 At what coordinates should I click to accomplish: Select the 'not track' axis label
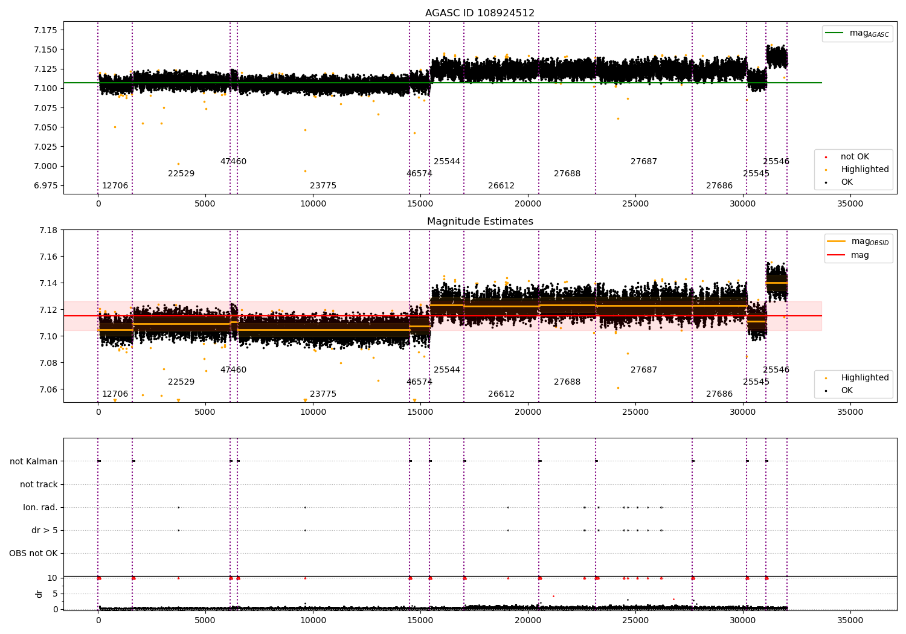click(x=39, y=484)
